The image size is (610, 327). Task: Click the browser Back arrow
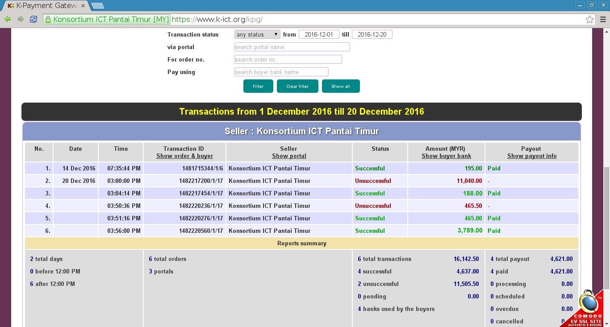pos(8,19)
